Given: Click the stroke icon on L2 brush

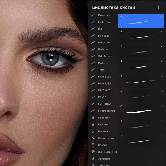Looking at the screenshot, I should point(162,32).
